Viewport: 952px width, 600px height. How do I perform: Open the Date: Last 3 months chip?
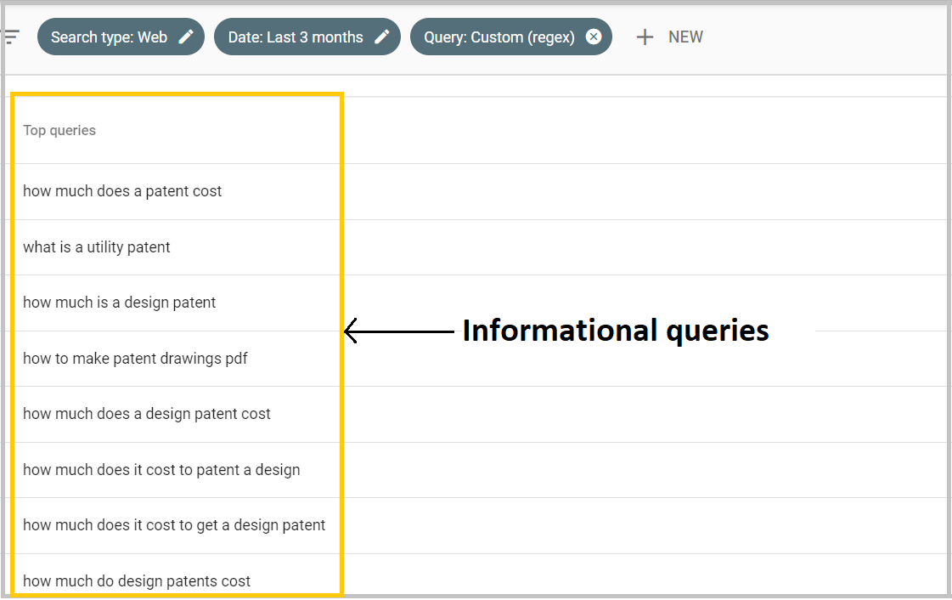click(307, 37)
